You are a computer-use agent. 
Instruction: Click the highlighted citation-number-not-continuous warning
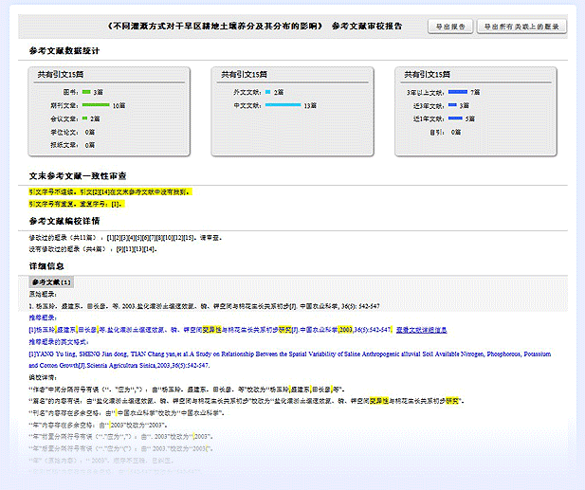coord(110,192)
